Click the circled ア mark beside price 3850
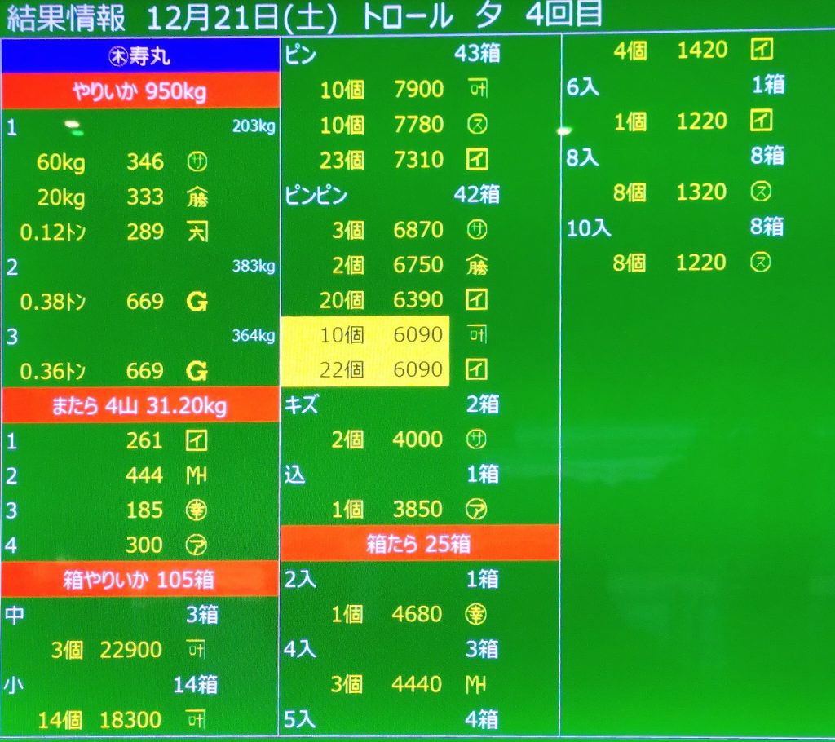This screenshot has width=835, height=742. tap(476, 510)
